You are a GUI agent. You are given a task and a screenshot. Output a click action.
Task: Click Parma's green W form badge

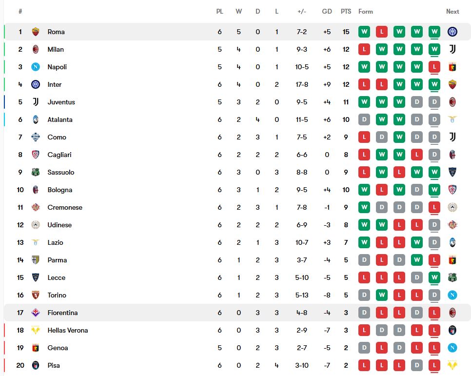tap(416, 260)
